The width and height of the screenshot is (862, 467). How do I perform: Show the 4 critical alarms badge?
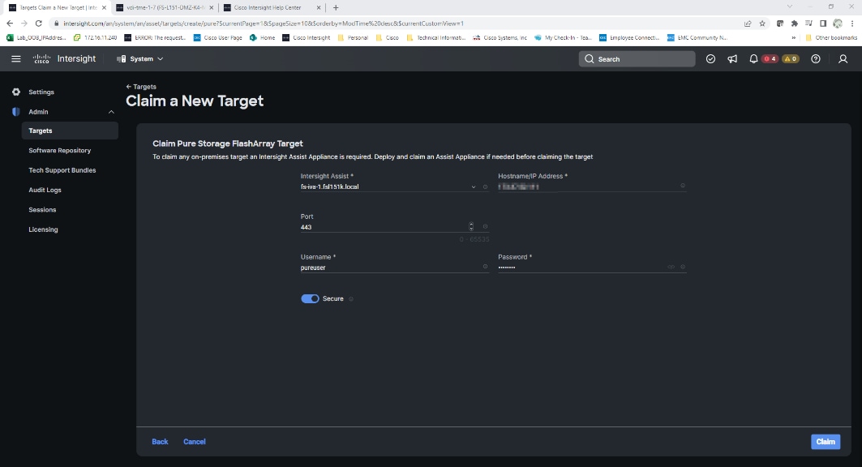[770, 59]
